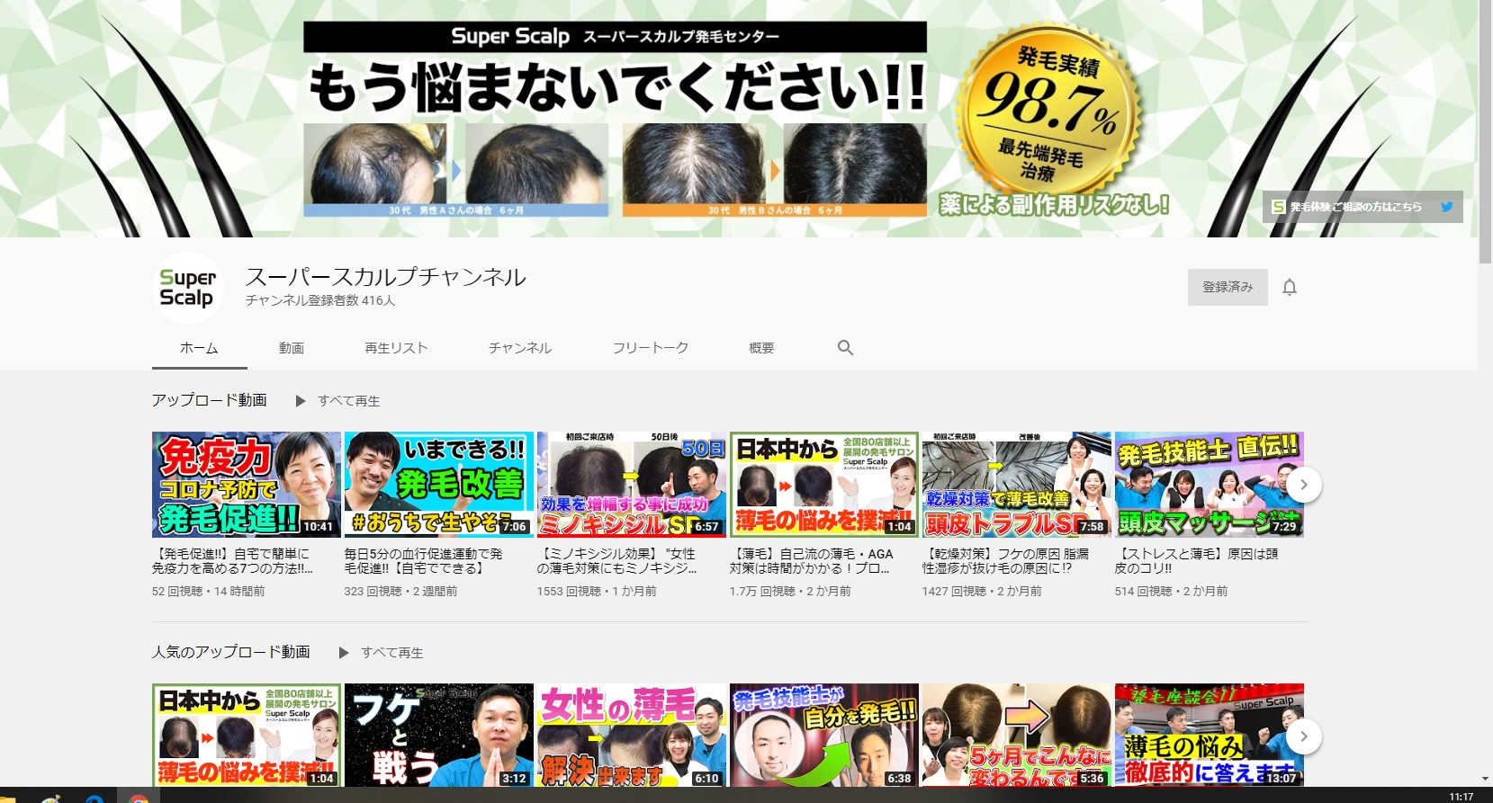This screenshot has width=1493, height=803.
Task: Open title 【ミノキシジル効果】女性の薄毛対策
Action: pyautogui.click(x=617, y=561)
